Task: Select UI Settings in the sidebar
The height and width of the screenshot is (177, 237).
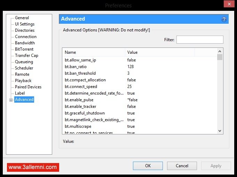Action: click(25, 24)
